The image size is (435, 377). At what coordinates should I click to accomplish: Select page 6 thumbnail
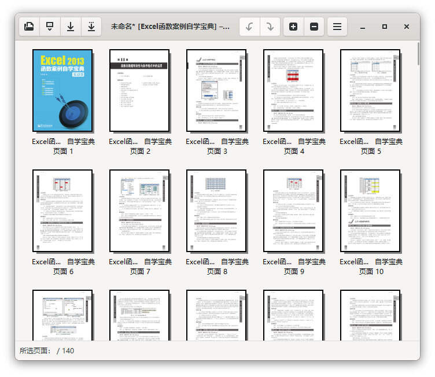tap(62, 211)
